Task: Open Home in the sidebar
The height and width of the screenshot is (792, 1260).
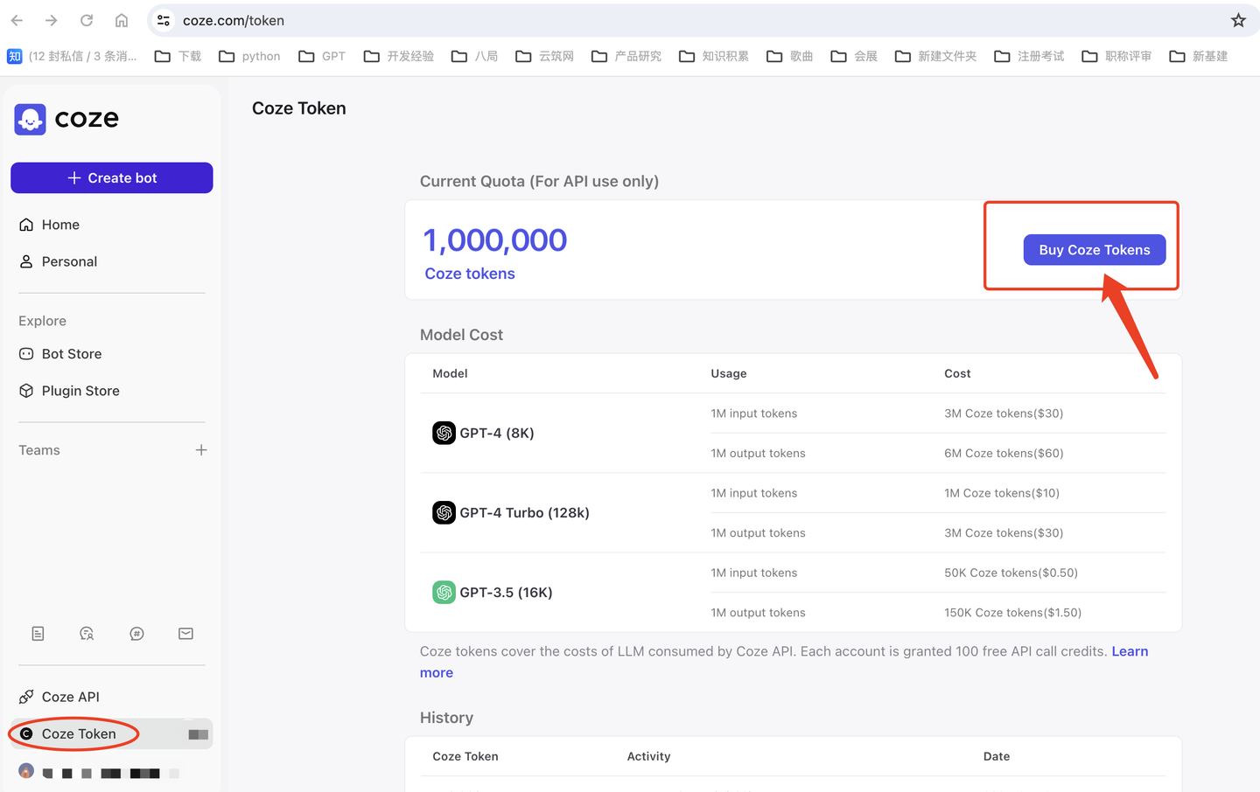Action: click(59, 225)
